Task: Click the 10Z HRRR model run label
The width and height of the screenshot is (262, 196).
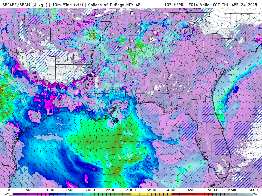Action: coord(174,5)
